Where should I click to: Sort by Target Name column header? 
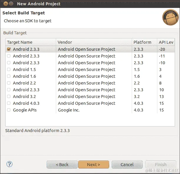click(x=31, y=42)
